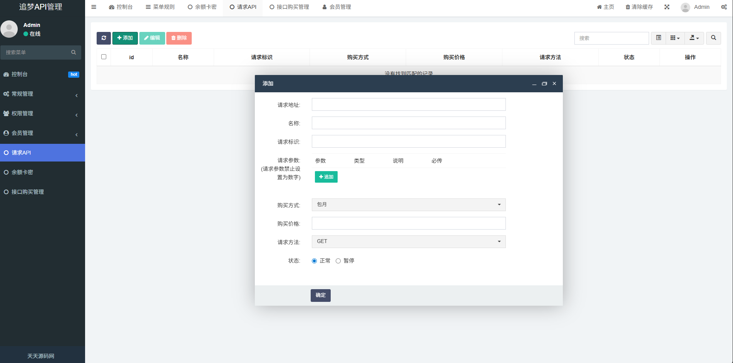Check the select-all checkbox in table header
The height and width of the screenshot is (363, 733).
pos(104,57)
